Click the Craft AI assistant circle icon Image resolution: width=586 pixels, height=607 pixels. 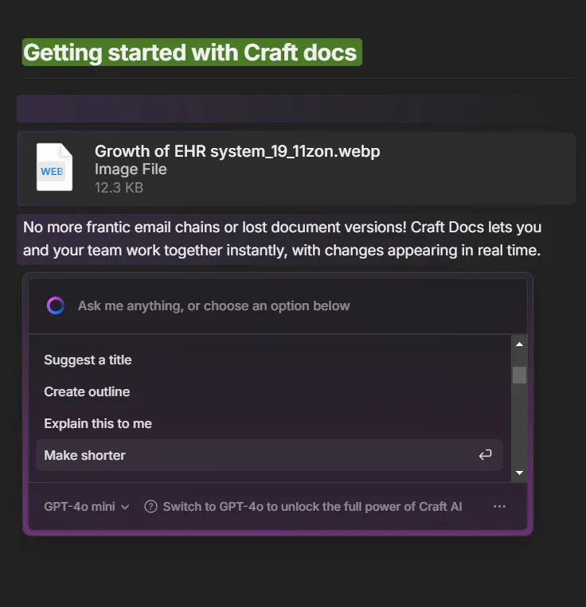[x=56, y=305]
